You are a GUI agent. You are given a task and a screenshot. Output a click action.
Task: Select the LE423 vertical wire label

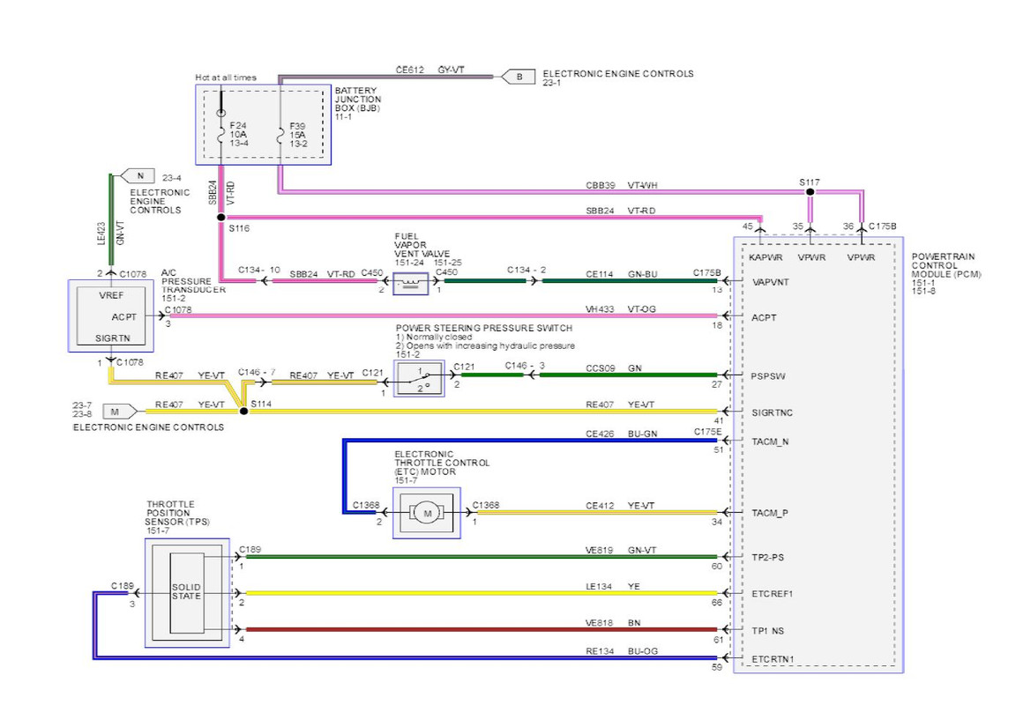[x=101, y=234]
